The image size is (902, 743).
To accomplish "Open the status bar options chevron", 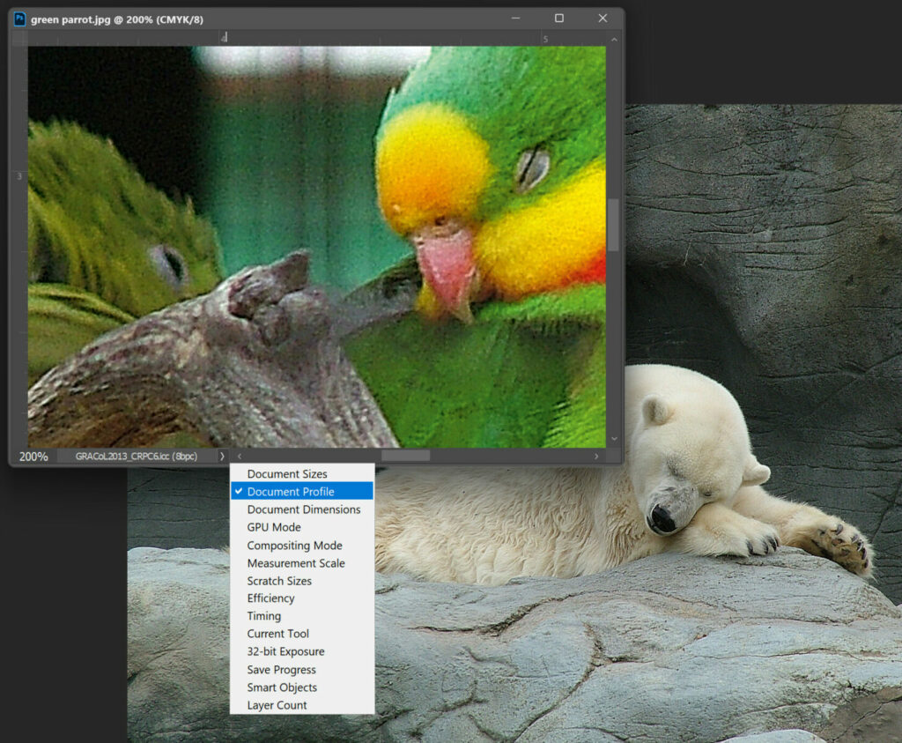I will click(x=222, y=457).
